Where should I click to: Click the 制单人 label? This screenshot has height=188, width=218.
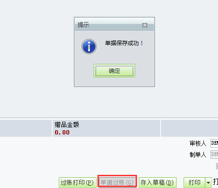198,155
